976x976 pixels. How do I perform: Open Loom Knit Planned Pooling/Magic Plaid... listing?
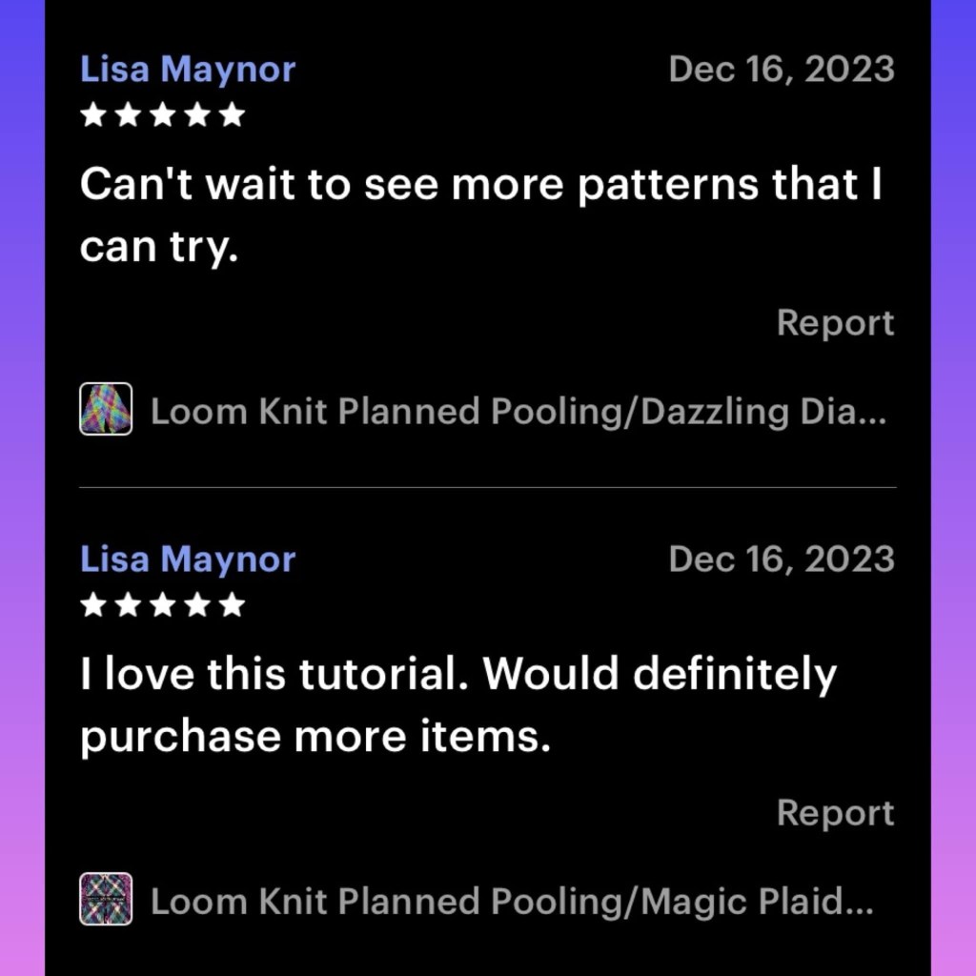tap(512, 902)
